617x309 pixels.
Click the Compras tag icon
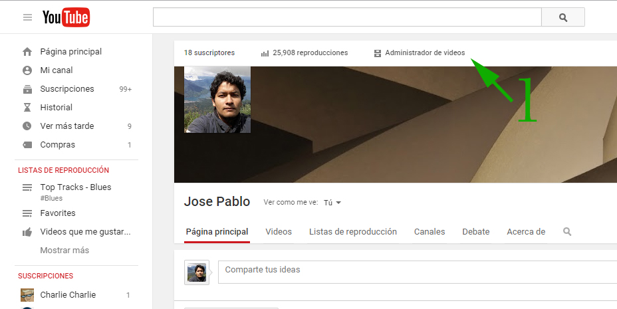point(27,145)
